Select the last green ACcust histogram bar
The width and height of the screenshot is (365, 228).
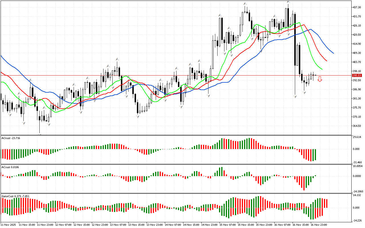(315, 176)
